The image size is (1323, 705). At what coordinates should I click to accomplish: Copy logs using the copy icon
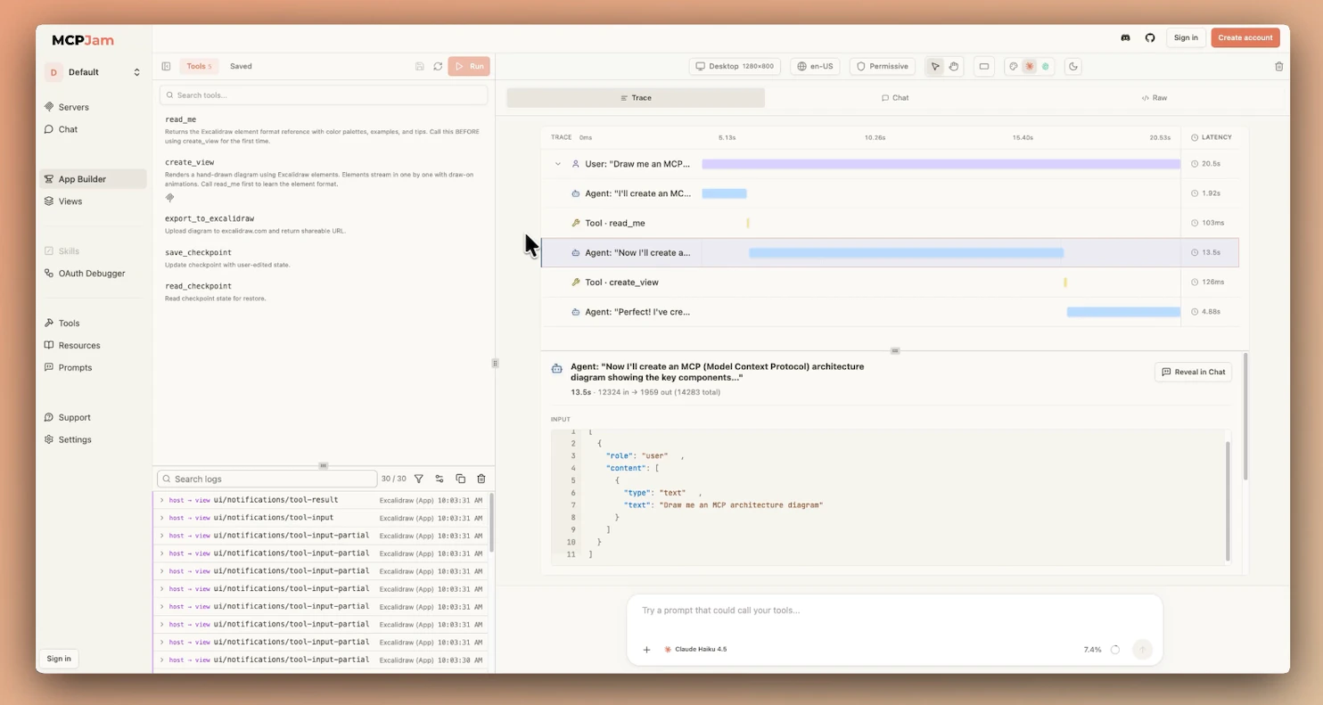(460, 479)
